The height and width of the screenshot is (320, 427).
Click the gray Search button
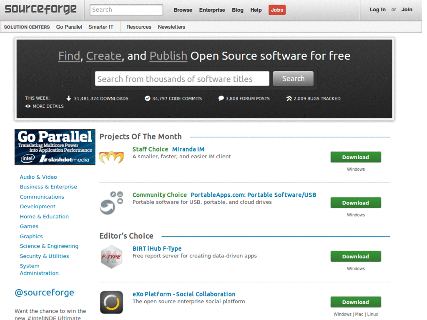coord(293,79)
